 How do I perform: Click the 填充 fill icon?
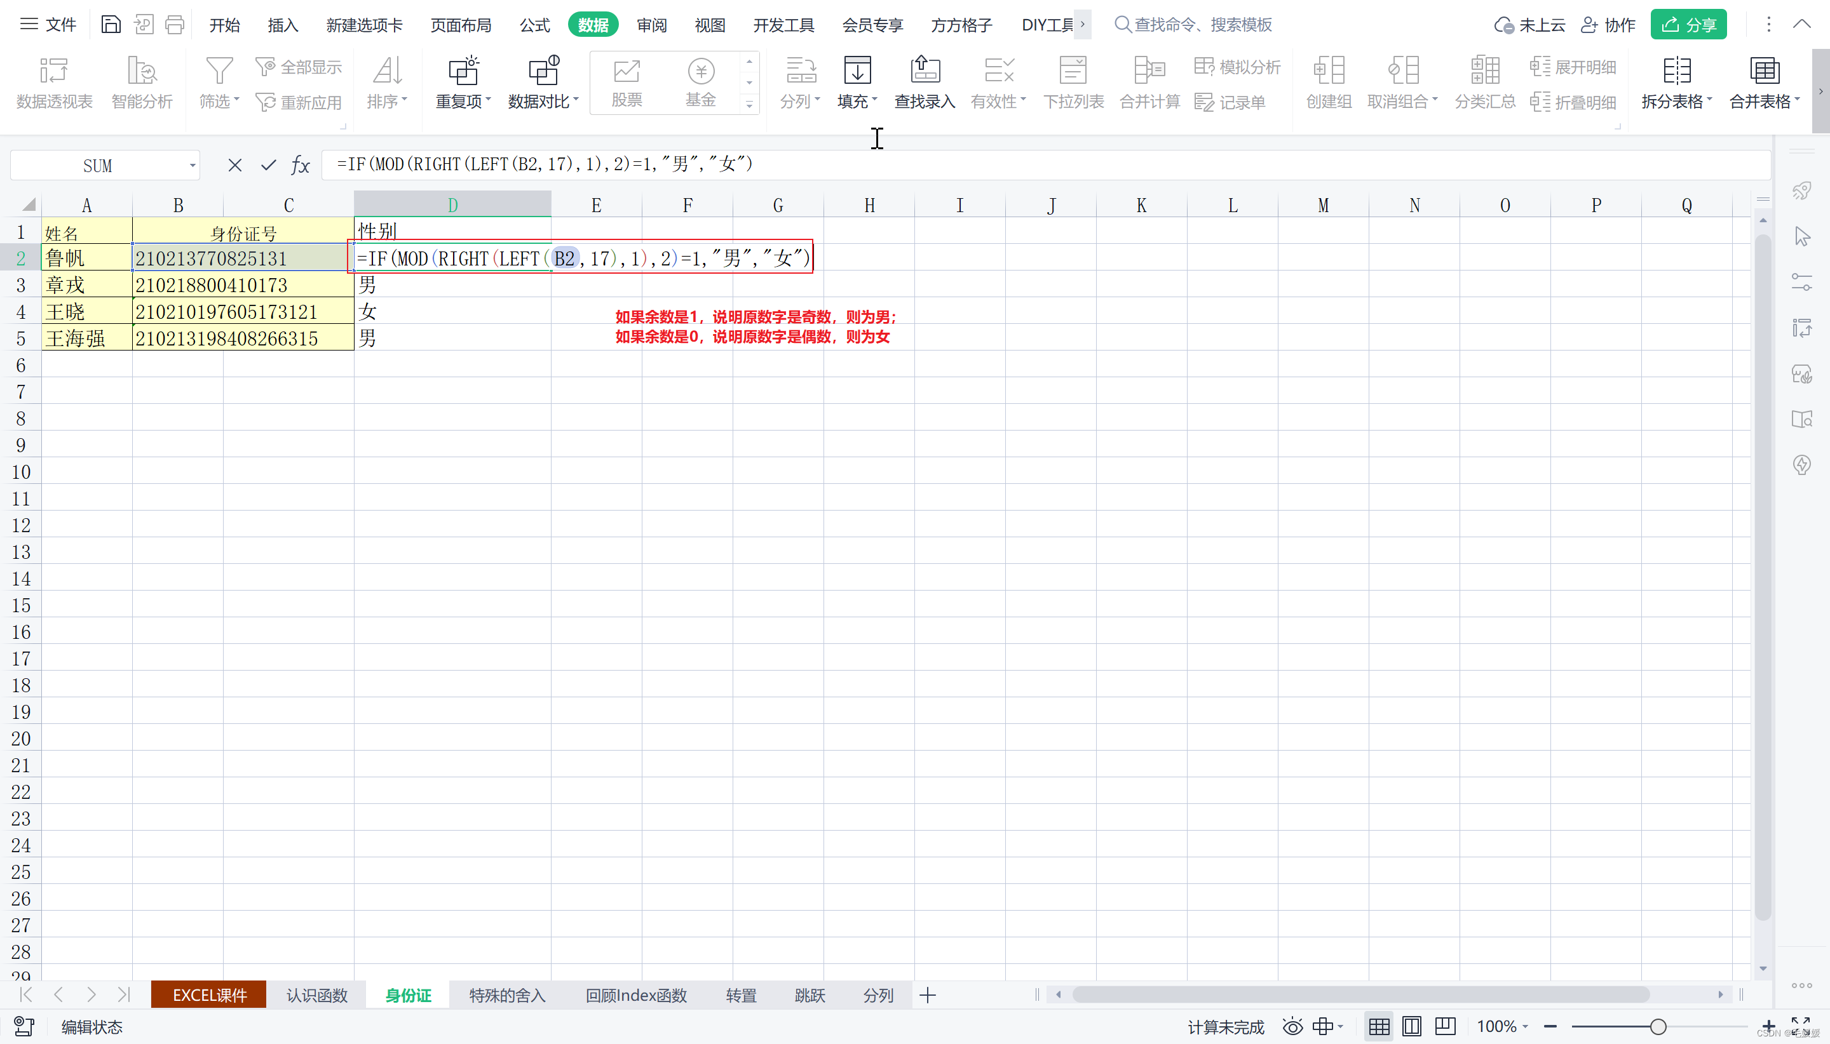[857, 71]
